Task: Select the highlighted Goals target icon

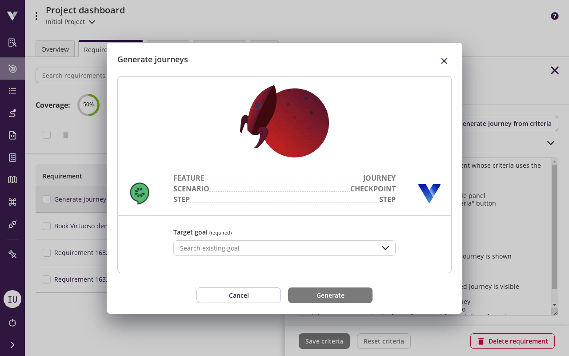Action: click(x=12, y=69)
